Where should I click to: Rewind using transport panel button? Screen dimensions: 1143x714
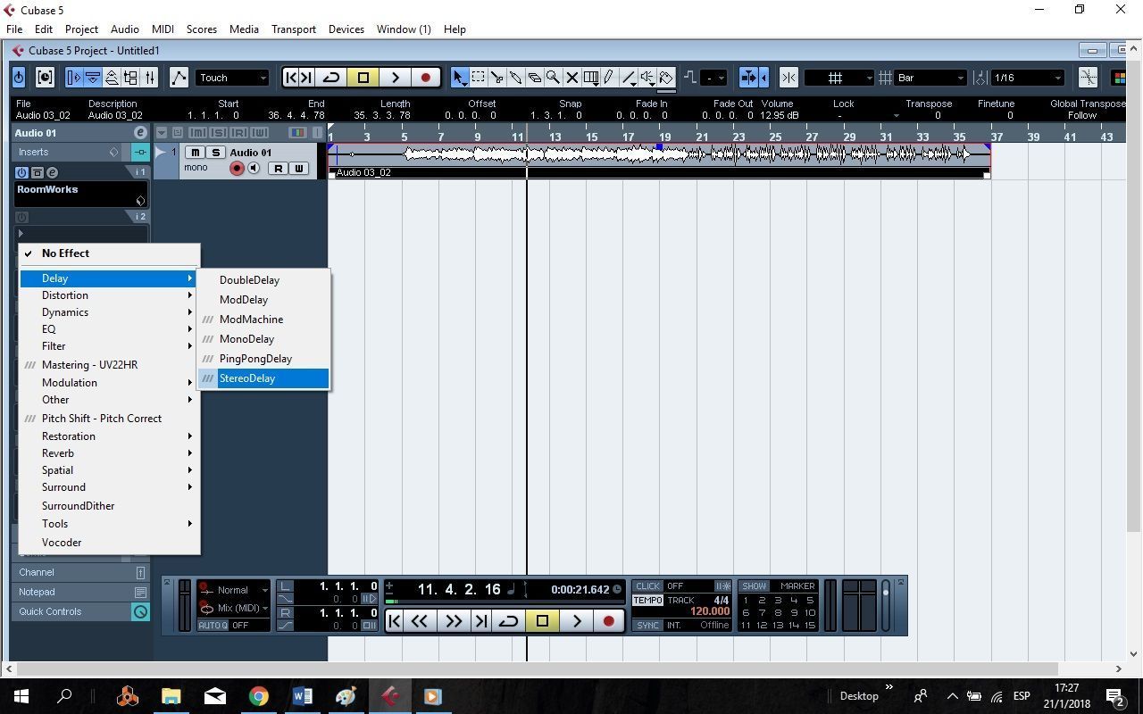420,621
